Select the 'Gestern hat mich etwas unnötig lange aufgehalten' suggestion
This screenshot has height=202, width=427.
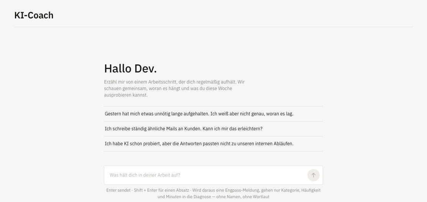point(213,114)
